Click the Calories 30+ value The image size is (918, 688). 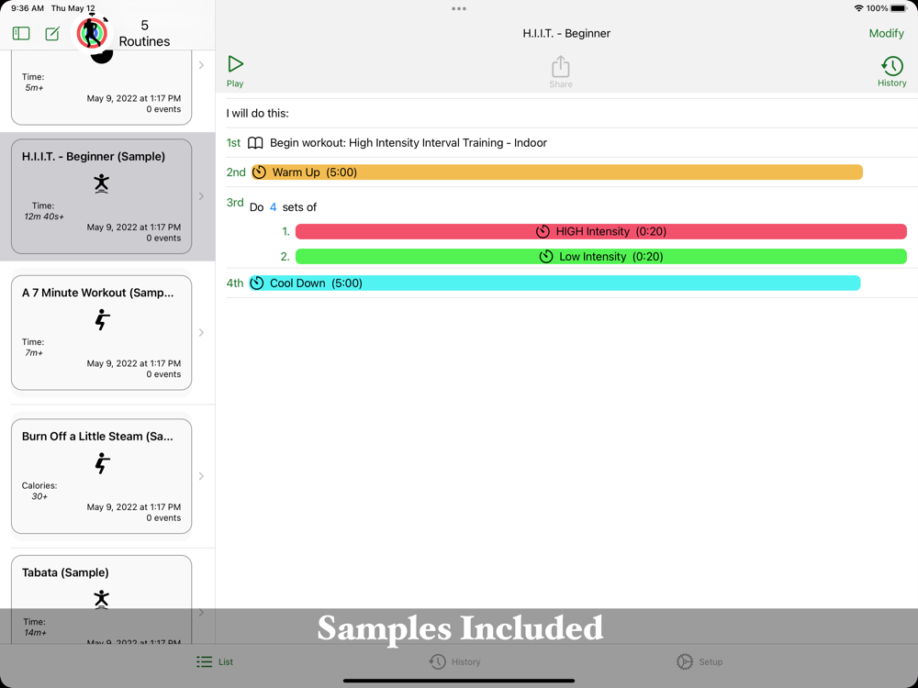(x=39, y=496)
